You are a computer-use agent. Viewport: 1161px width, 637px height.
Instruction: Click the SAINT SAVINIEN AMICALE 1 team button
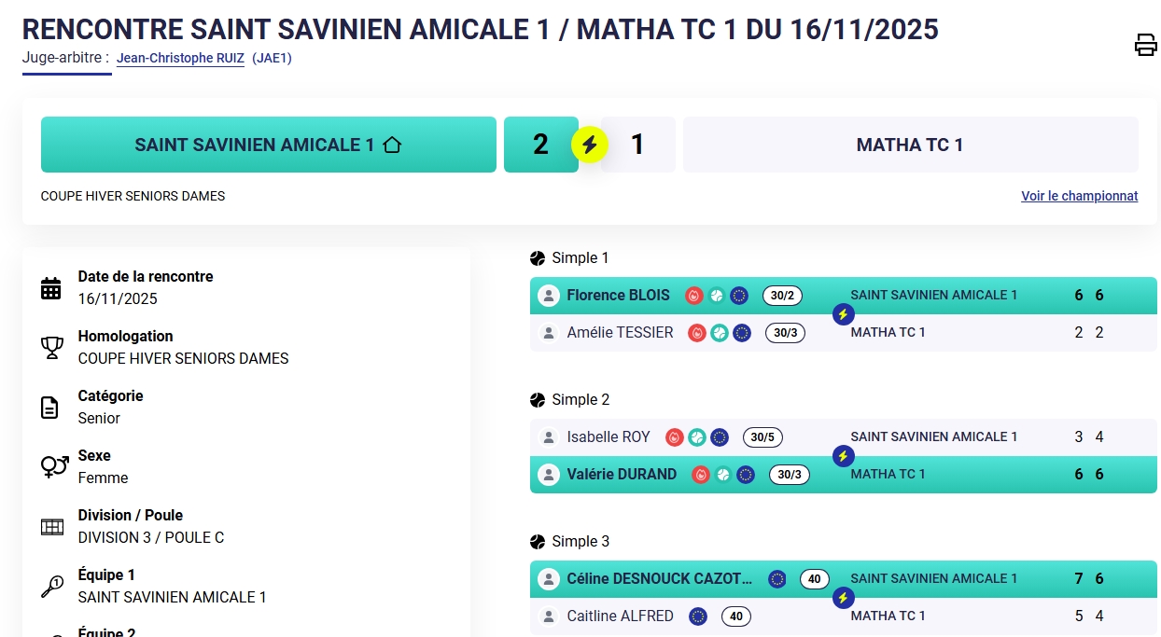pyautogui.click(x=268, y=145)
